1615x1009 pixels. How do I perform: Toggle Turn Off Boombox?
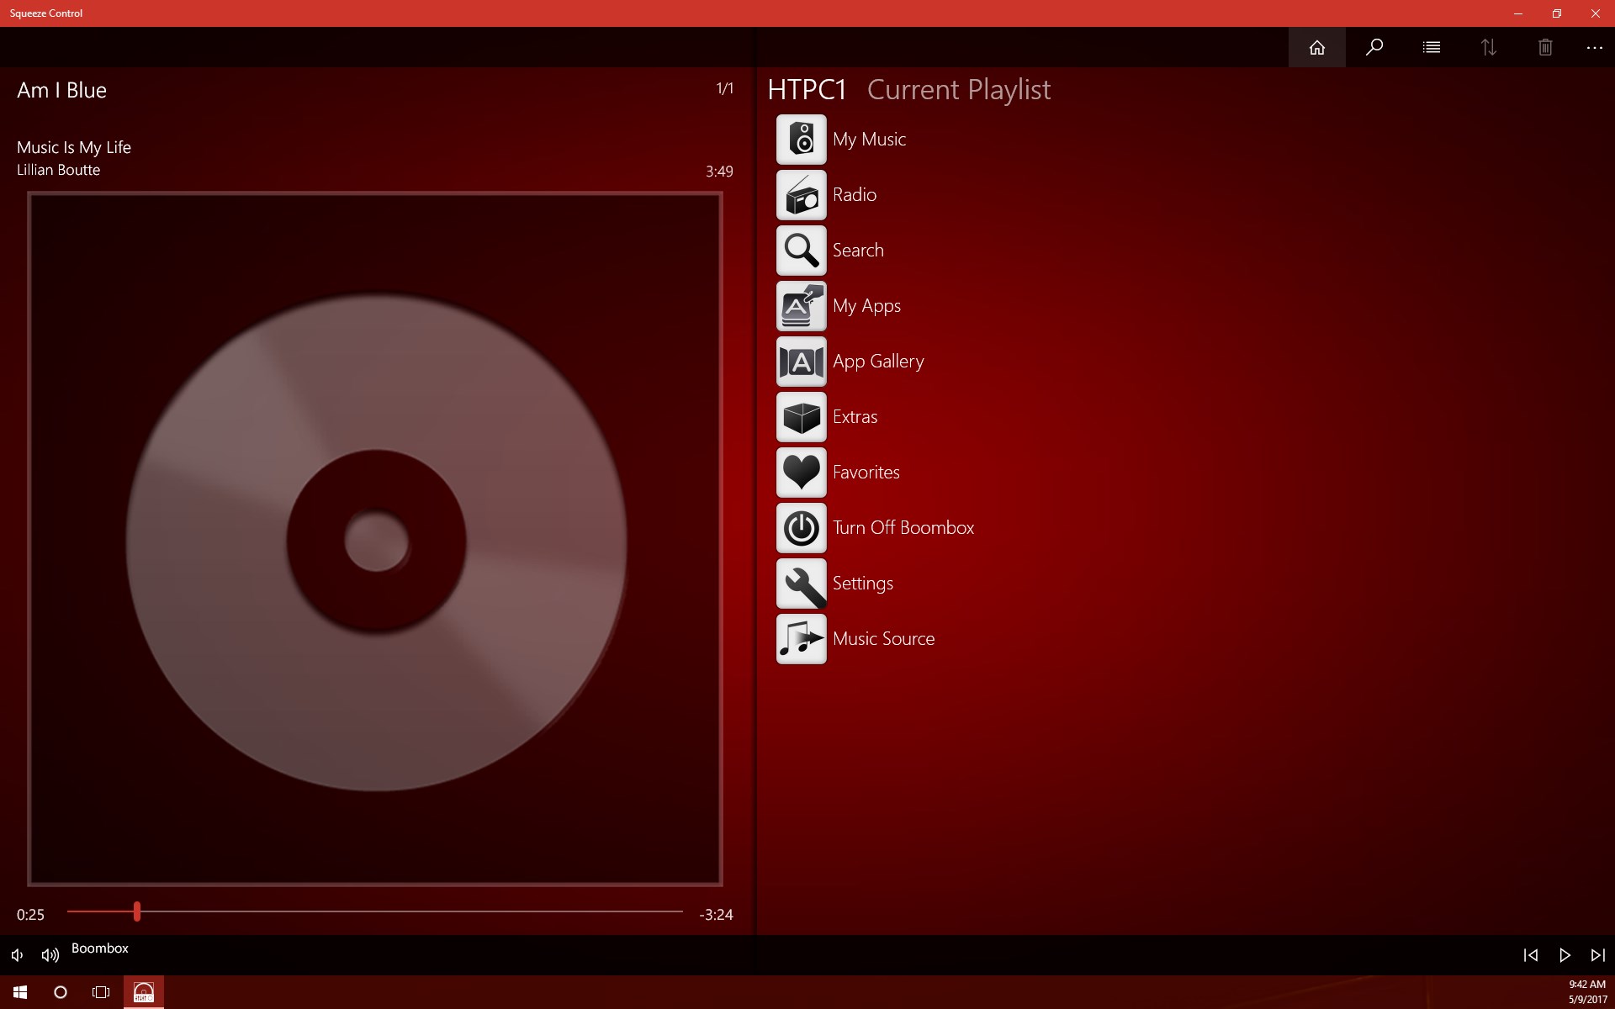pos(903,527)
